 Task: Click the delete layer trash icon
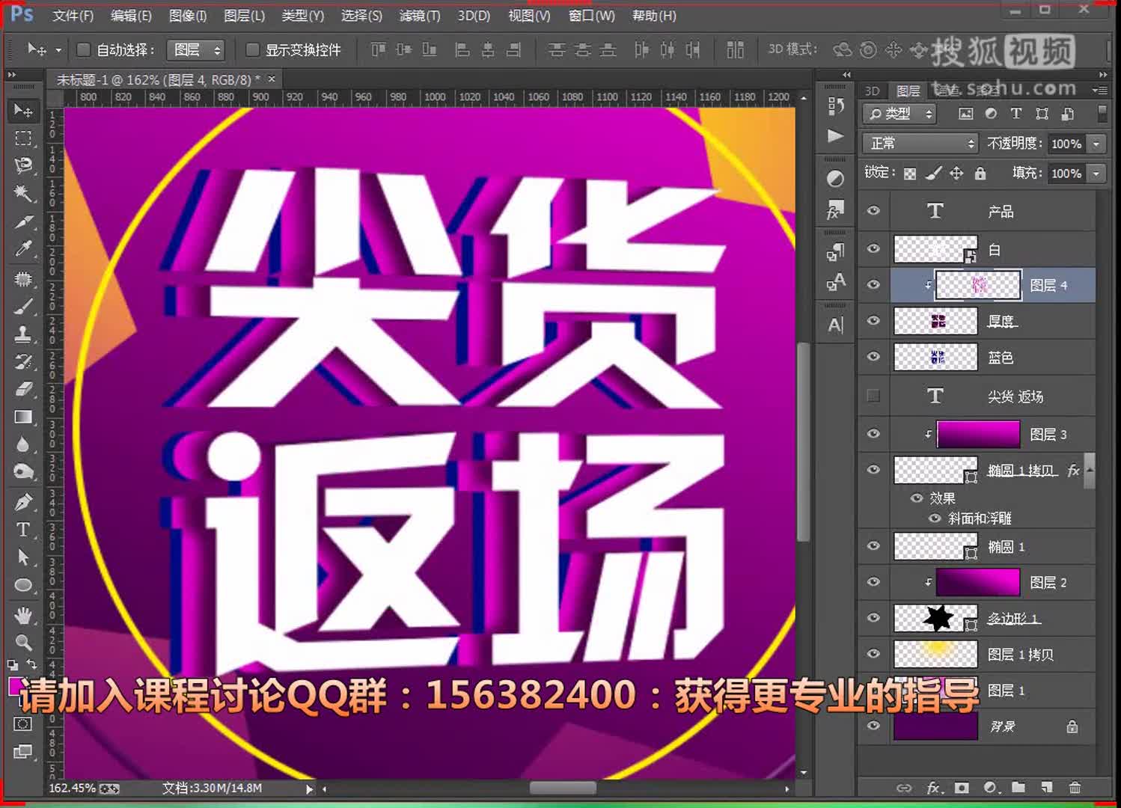tap(1075, 787)
